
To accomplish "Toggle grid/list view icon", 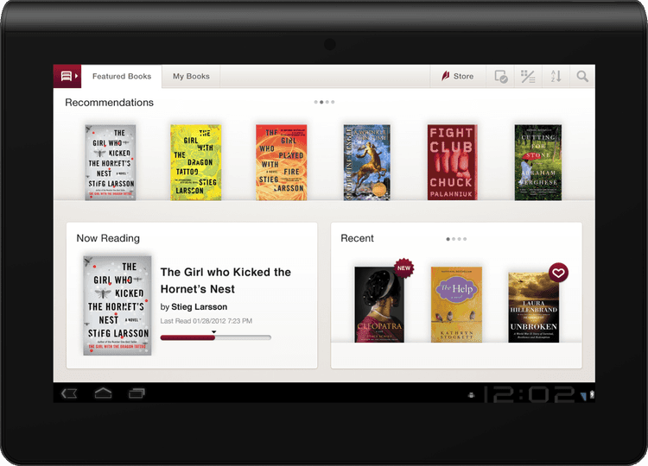I will tap(528, 76).
